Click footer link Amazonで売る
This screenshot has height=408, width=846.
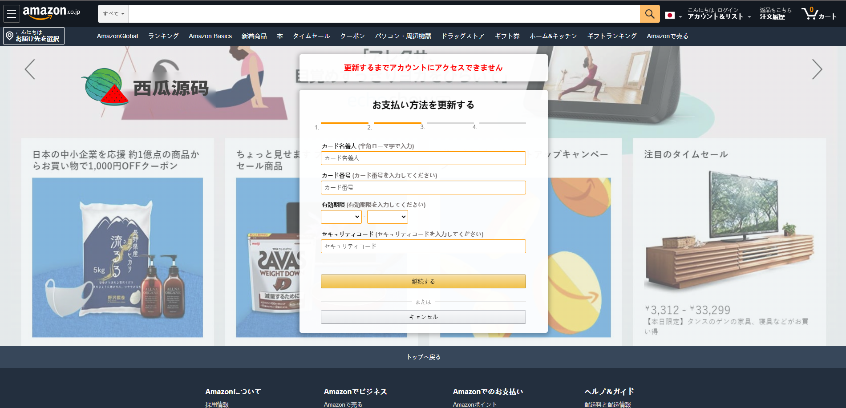[x=343, y=404]
